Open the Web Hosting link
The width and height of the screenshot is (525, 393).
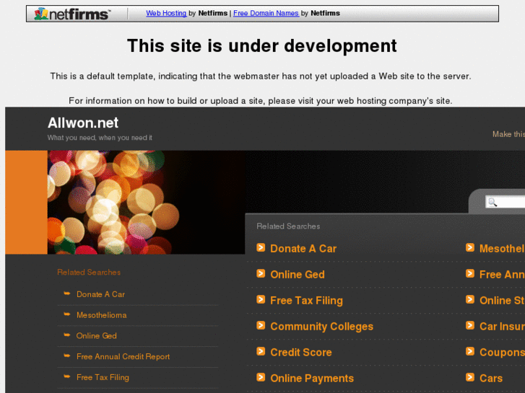coord(166,13)
